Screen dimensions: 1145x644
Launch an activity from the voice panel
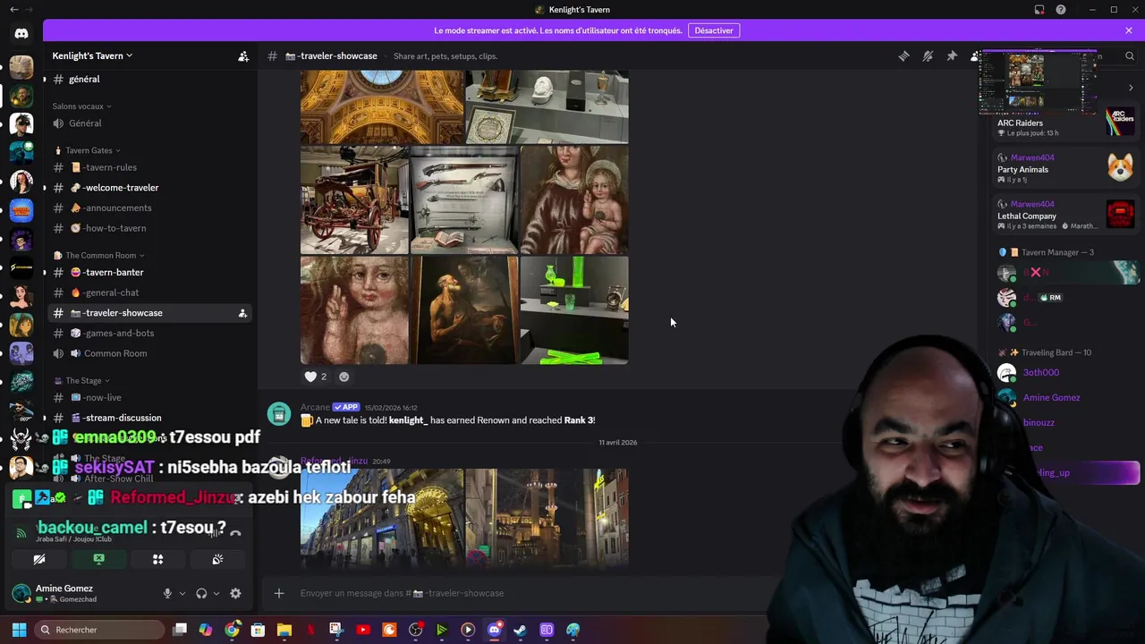tap(157, 559)
